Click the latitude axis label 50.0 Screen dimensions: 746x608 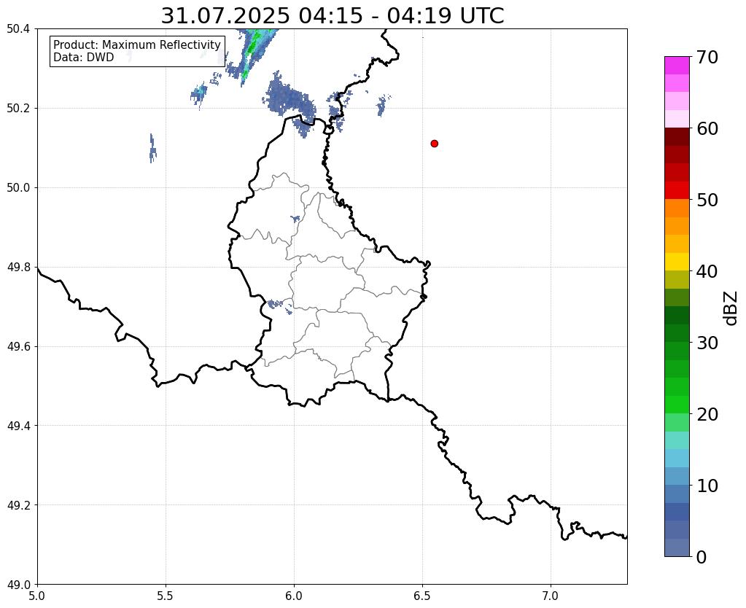(x=18, y=188)
